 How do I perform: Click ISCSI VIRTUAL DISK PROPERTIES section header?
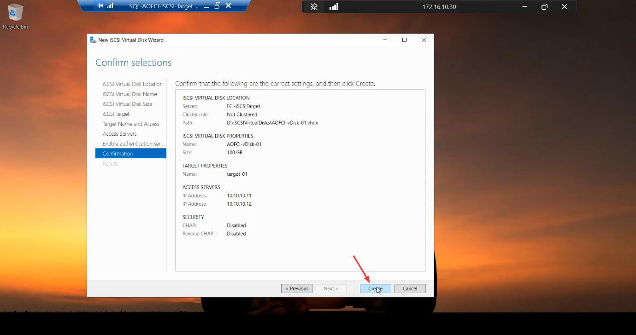tap(218, 136)
